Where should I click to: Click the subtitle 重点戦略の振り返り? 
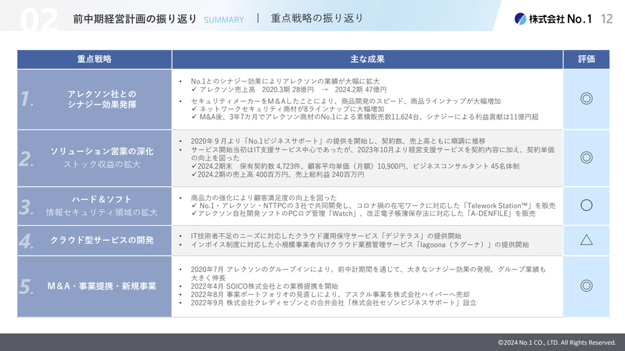(317, 18)
